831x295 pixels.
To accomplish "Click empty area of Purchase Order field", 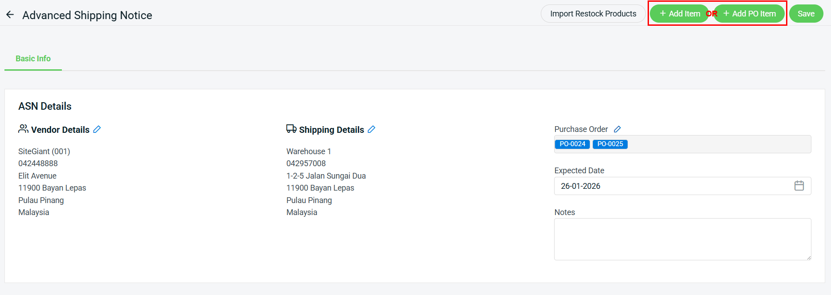I will point(717,144).
